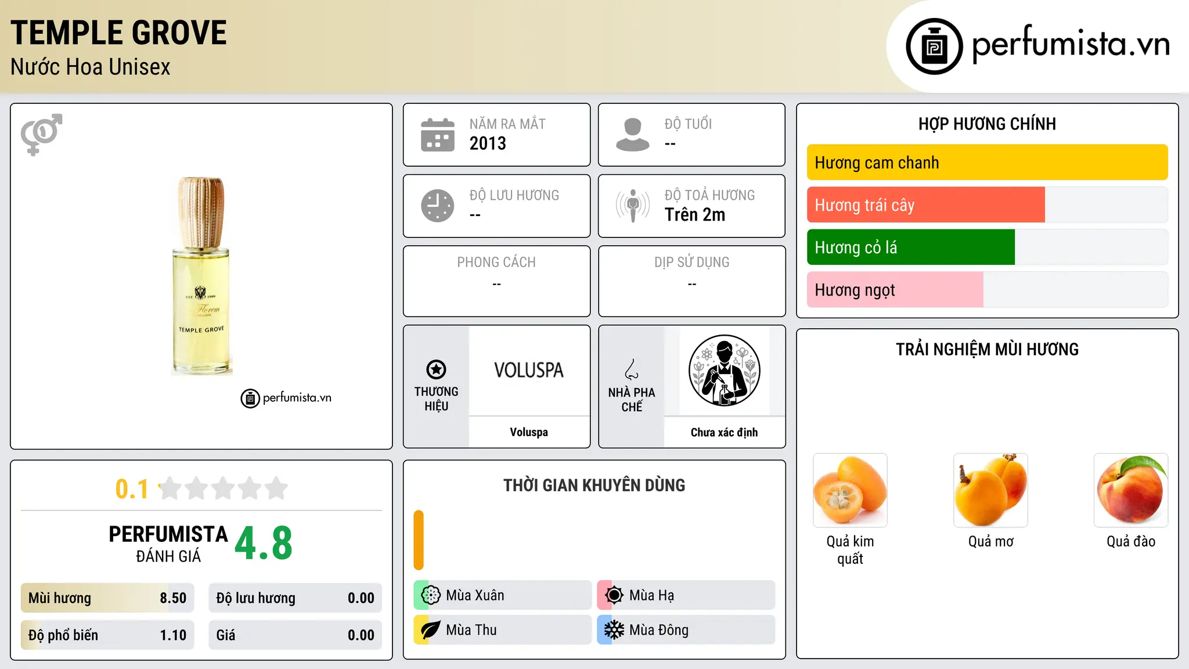Click the Quả mơ note label
The width and height of the screenshot is (1189, 669).
tap(990, 542)
